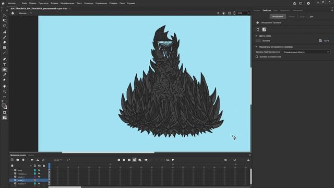Select the Zoom magnifier tool
Screen dimensions: 334x188
(5, 91)
